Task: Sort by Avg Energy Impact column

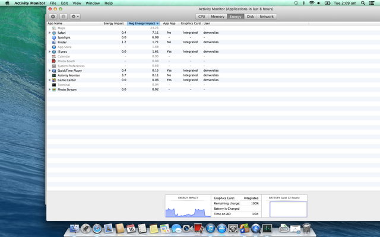Action: point(143,24)
